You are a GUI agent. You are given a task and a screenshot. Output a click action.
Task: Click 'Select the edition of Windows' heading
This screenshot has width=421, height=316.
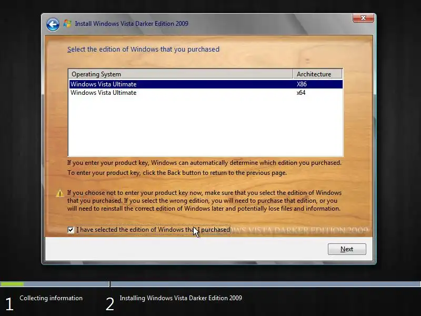point(143,49)
